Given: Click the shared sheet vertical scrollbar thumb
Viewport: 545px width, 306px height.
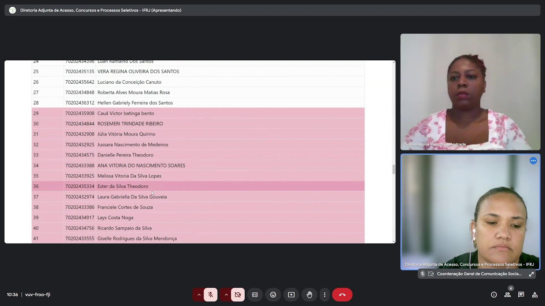Looking at the screenshot, I should [x=394, y=169].
